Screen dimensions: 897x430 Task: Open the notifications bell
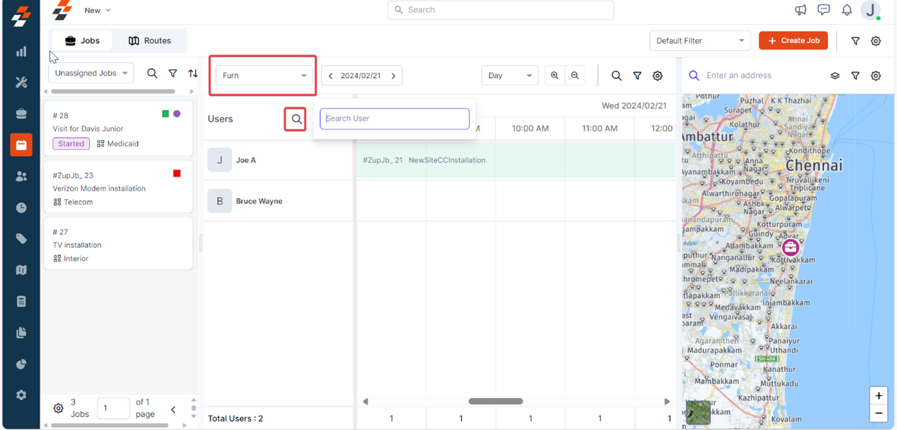(846, 10)
